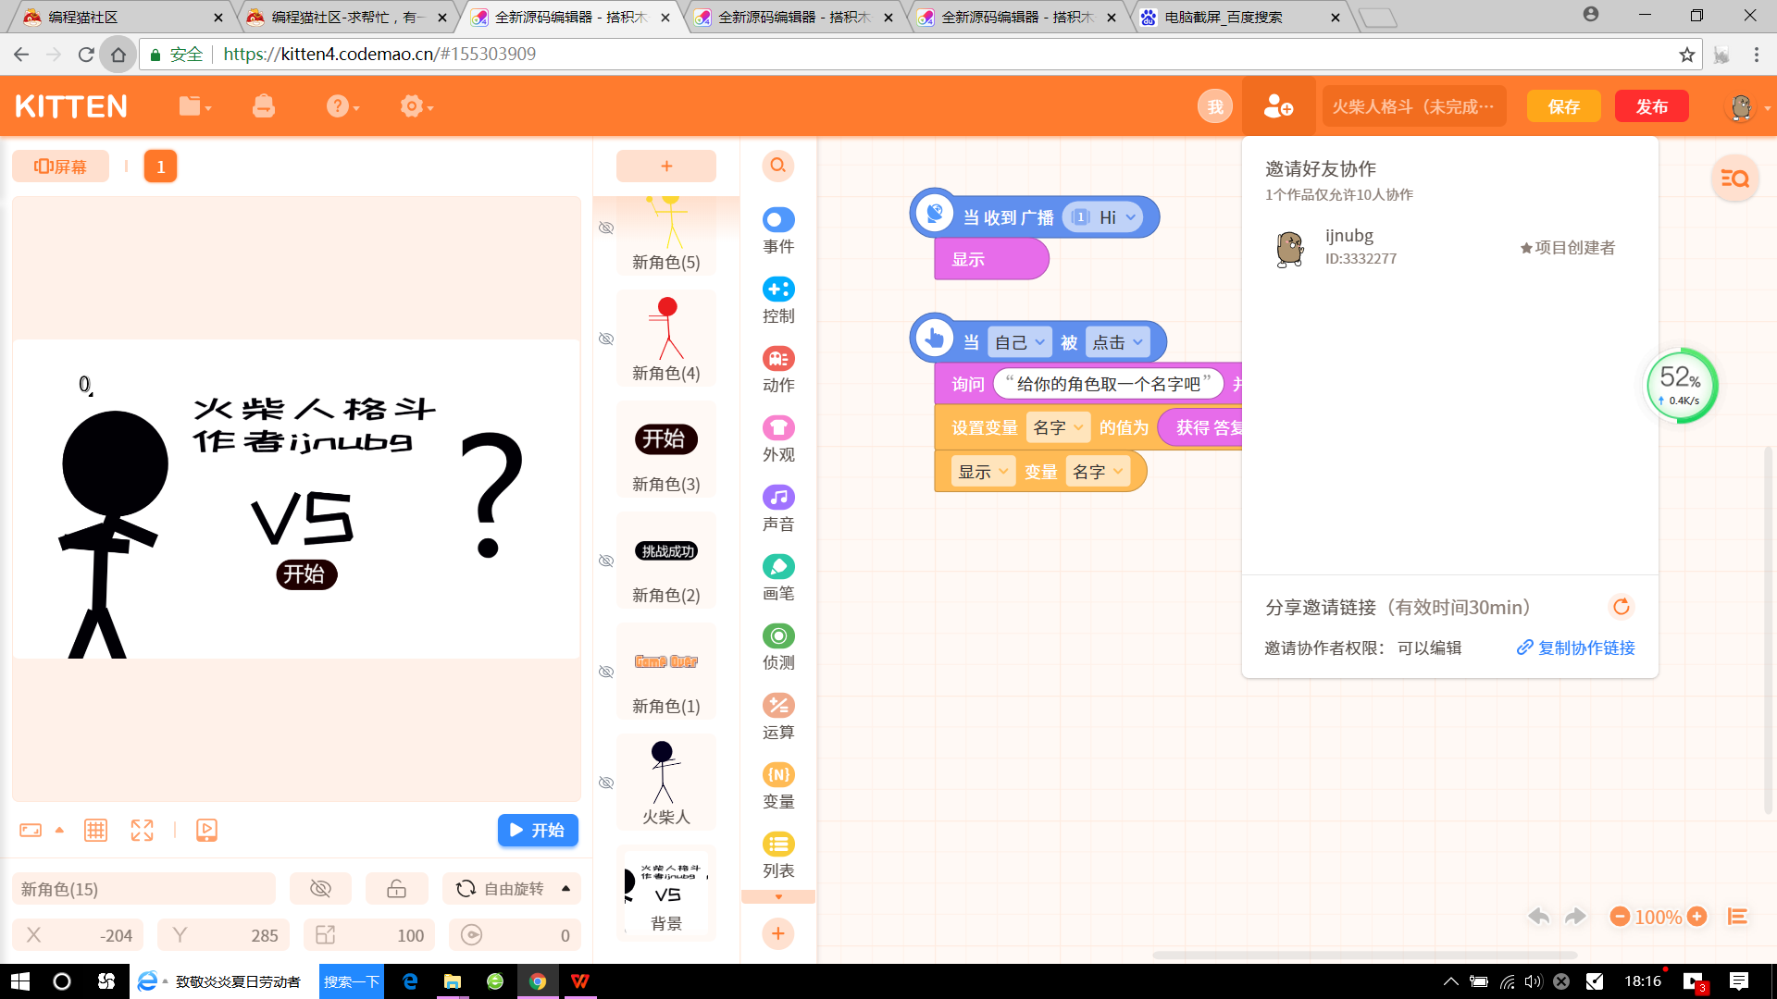This screenshot has height=999, width=1777.
Task: Open the settings gear dropdown
Action: [x=416, y=106]
